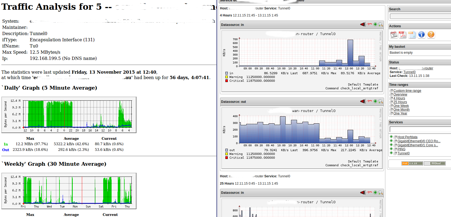The width and height of the screenshot is (451, 217).
Task: Click the red megaphone icon on Datasource: out
Action: pyautogui.click(x=363, y=101)
